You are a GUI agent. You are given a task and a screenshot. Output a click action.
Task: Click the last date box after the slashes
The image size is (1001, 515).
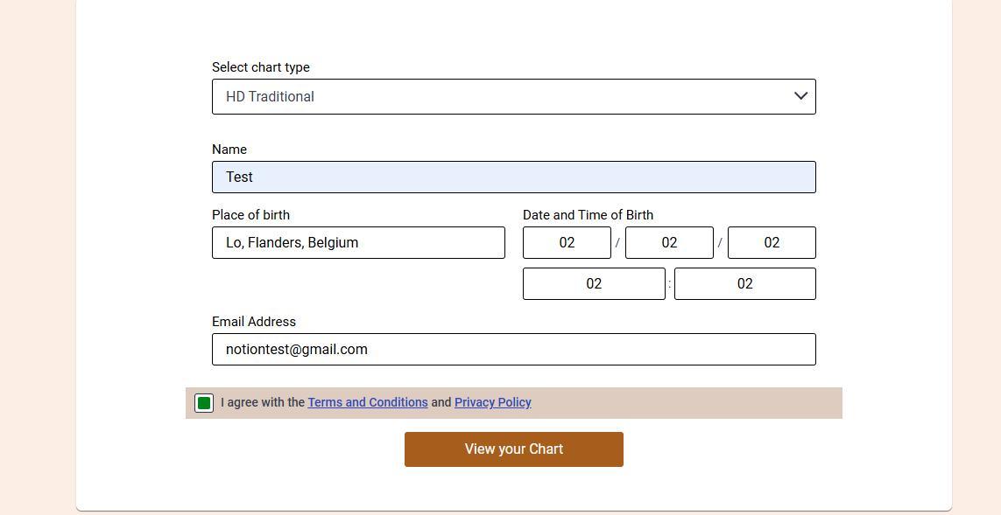772,243
